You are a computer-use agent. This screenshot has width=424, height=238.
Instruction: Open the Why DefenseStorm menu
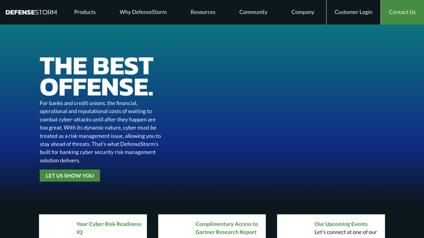point(143,12)
